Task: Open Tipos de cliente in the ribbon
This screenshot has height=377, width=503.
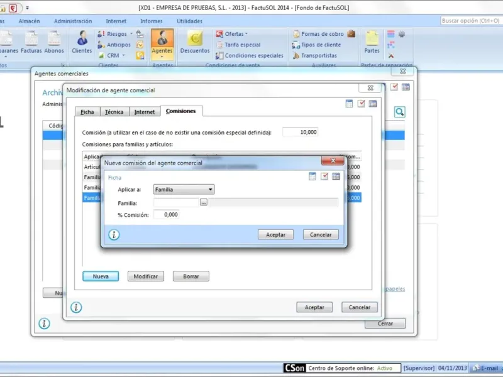Action: (317, 45)
